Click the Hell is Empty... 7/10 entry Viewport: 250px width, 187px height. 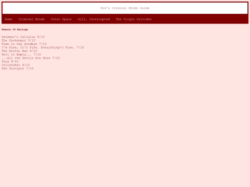coord(21,54)
